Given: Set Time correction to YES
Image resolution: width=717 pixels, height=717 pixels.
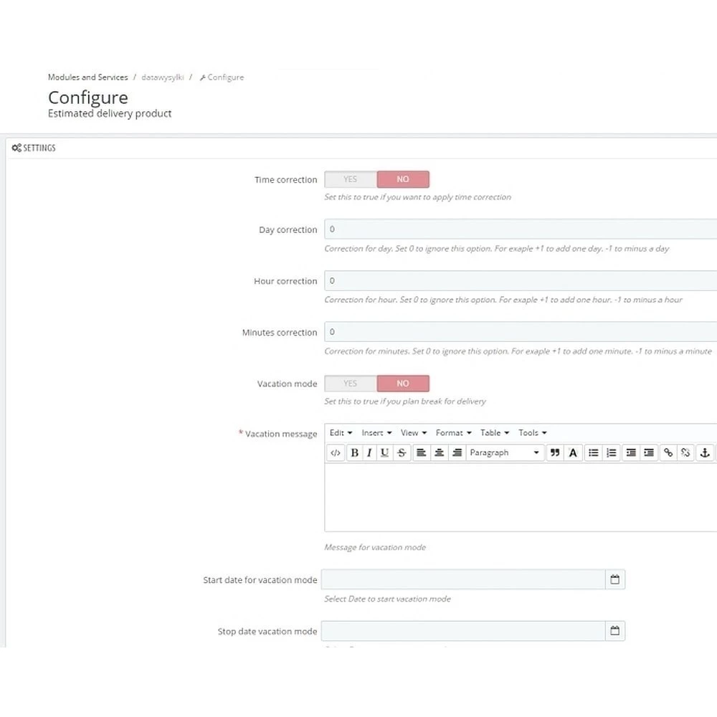Looking at the screenshot, I should click(351, 179).
